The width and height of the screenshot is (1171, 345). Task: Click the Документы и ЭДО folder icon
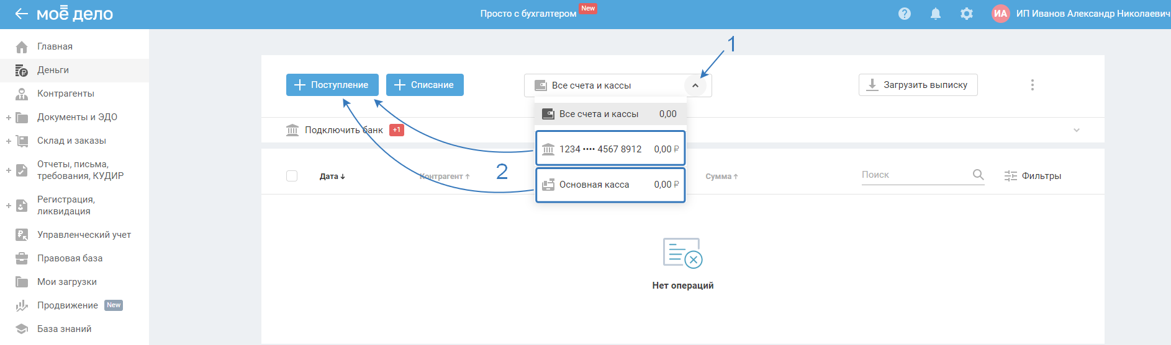22,117
